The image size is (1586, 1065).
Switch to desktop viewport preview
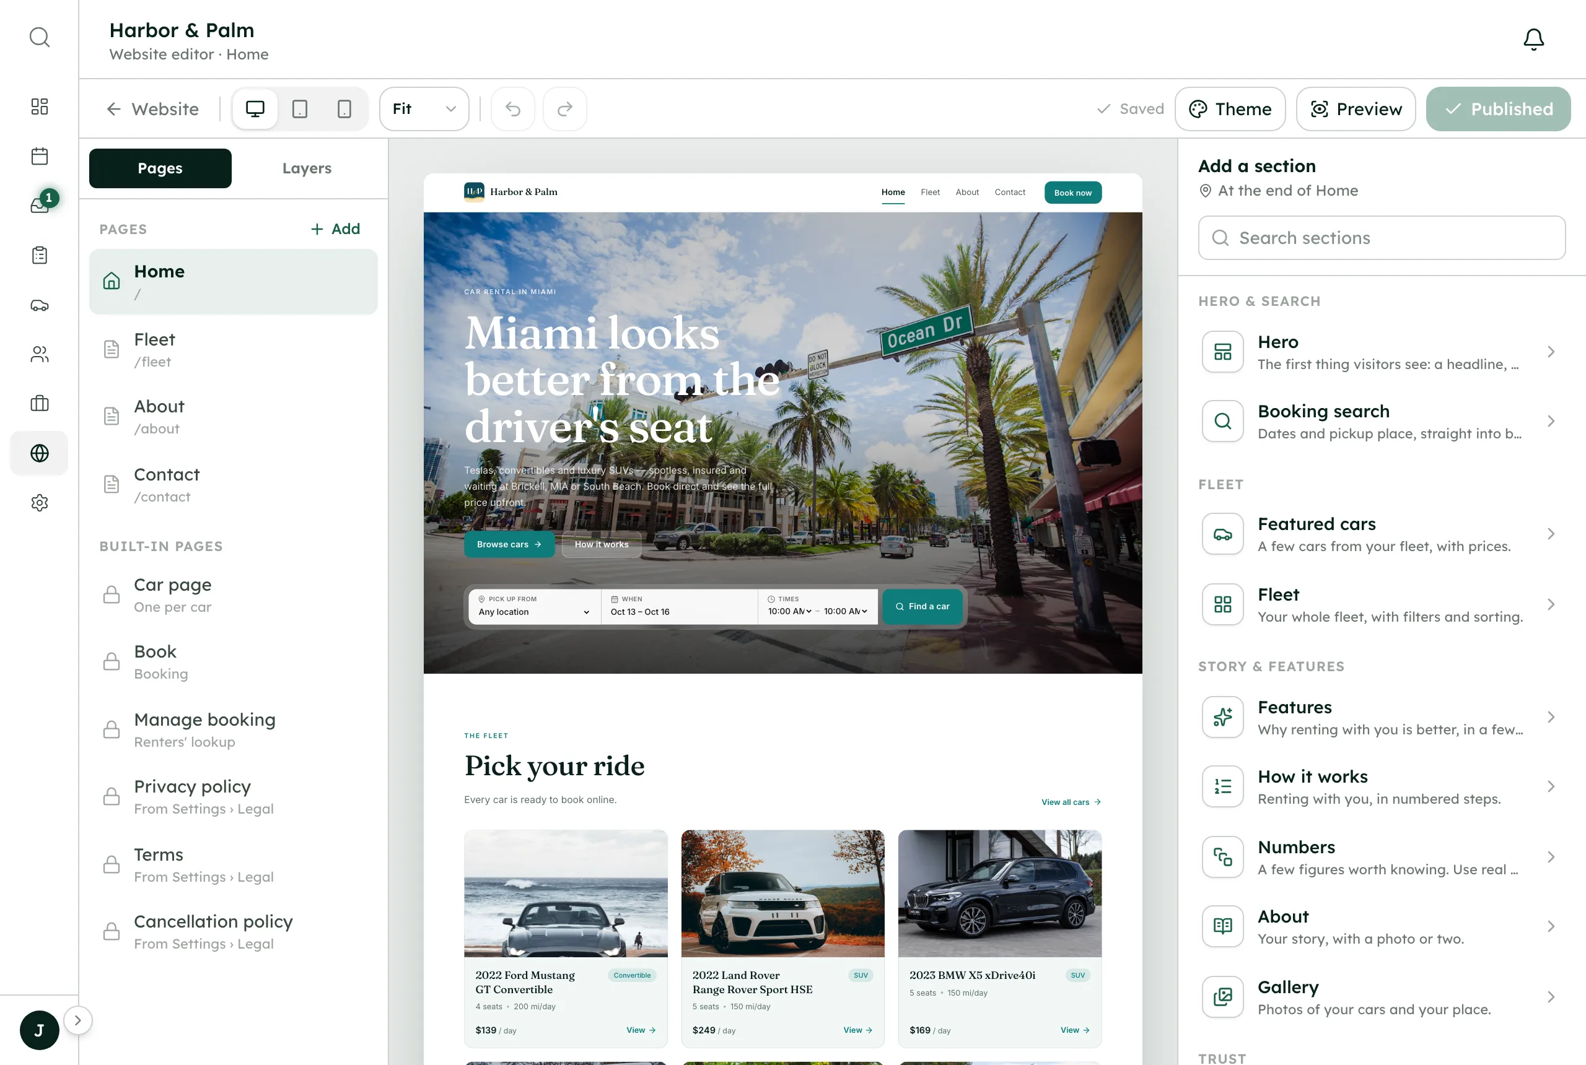click(255, 109)
